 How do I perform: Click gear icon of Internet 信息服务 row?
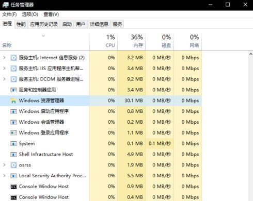pyautogui.click(x=13, y=58)
